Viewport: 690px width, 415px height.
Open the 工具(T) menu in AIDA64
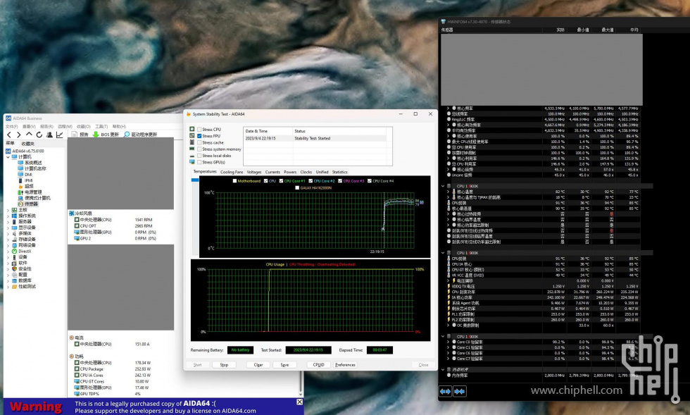tap(101, 126)
